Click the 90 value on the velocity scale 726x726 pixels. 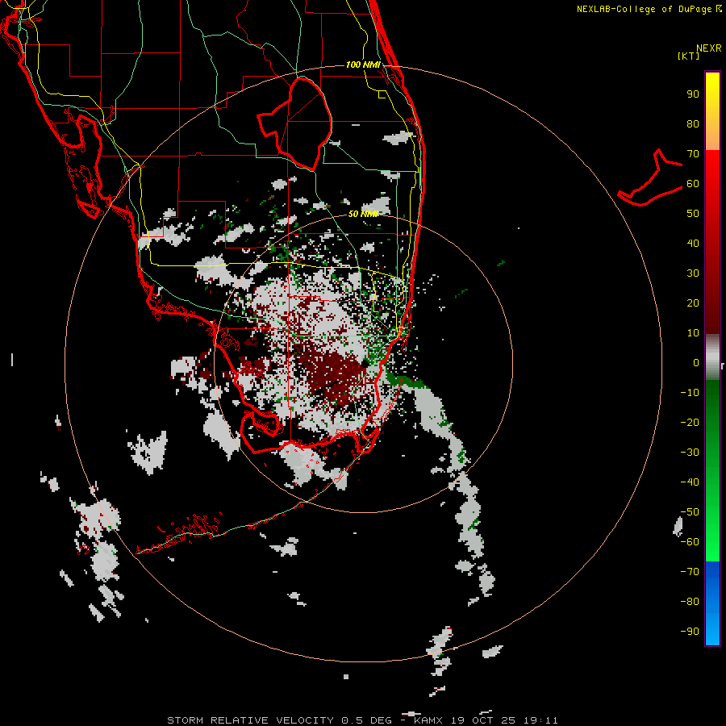pos(693,94)
